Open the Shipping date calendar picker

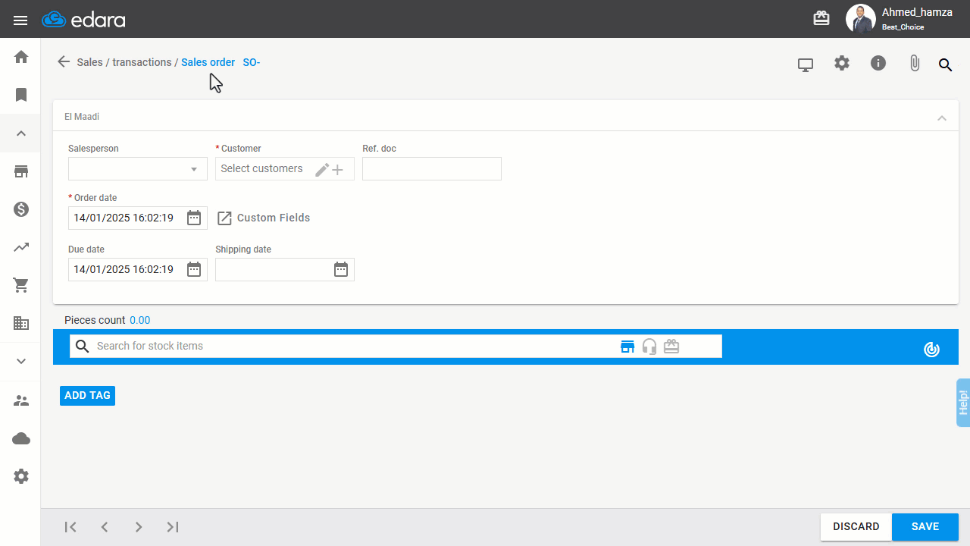[341, 269]
